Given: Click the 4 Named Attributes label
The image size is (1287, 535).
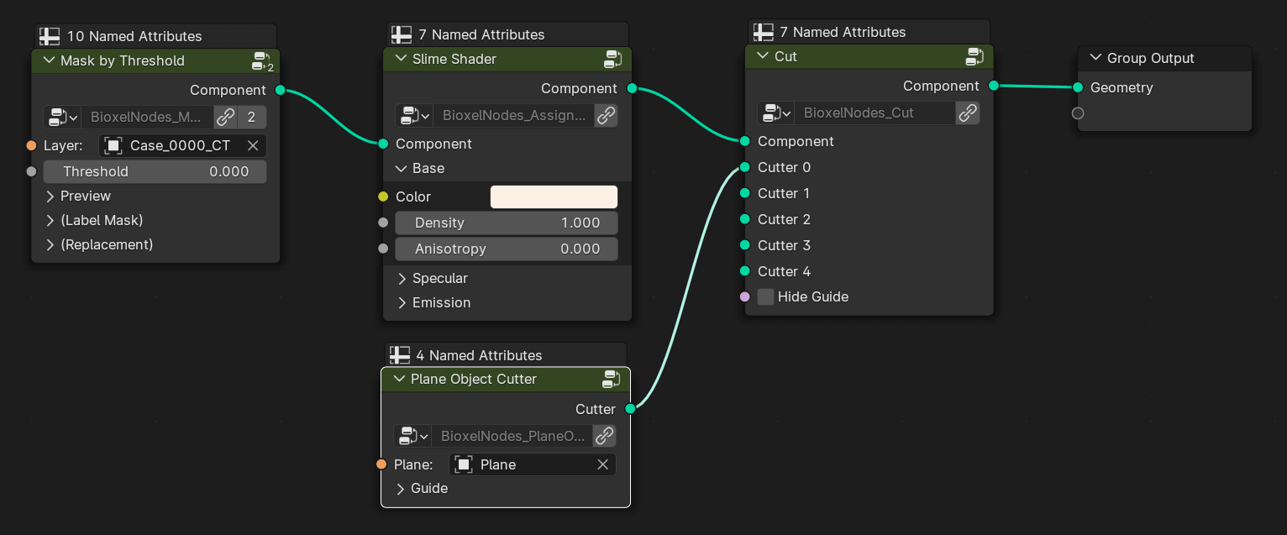Looking at the screenshot, I should 479,355.
